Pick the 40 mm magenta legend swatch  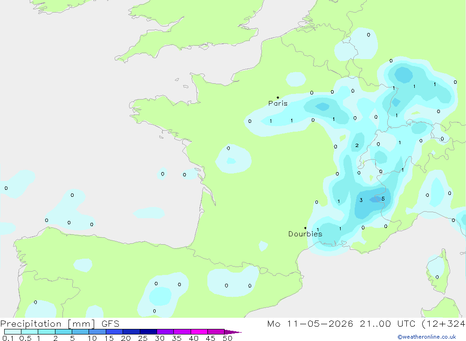(x=199, y=332)
